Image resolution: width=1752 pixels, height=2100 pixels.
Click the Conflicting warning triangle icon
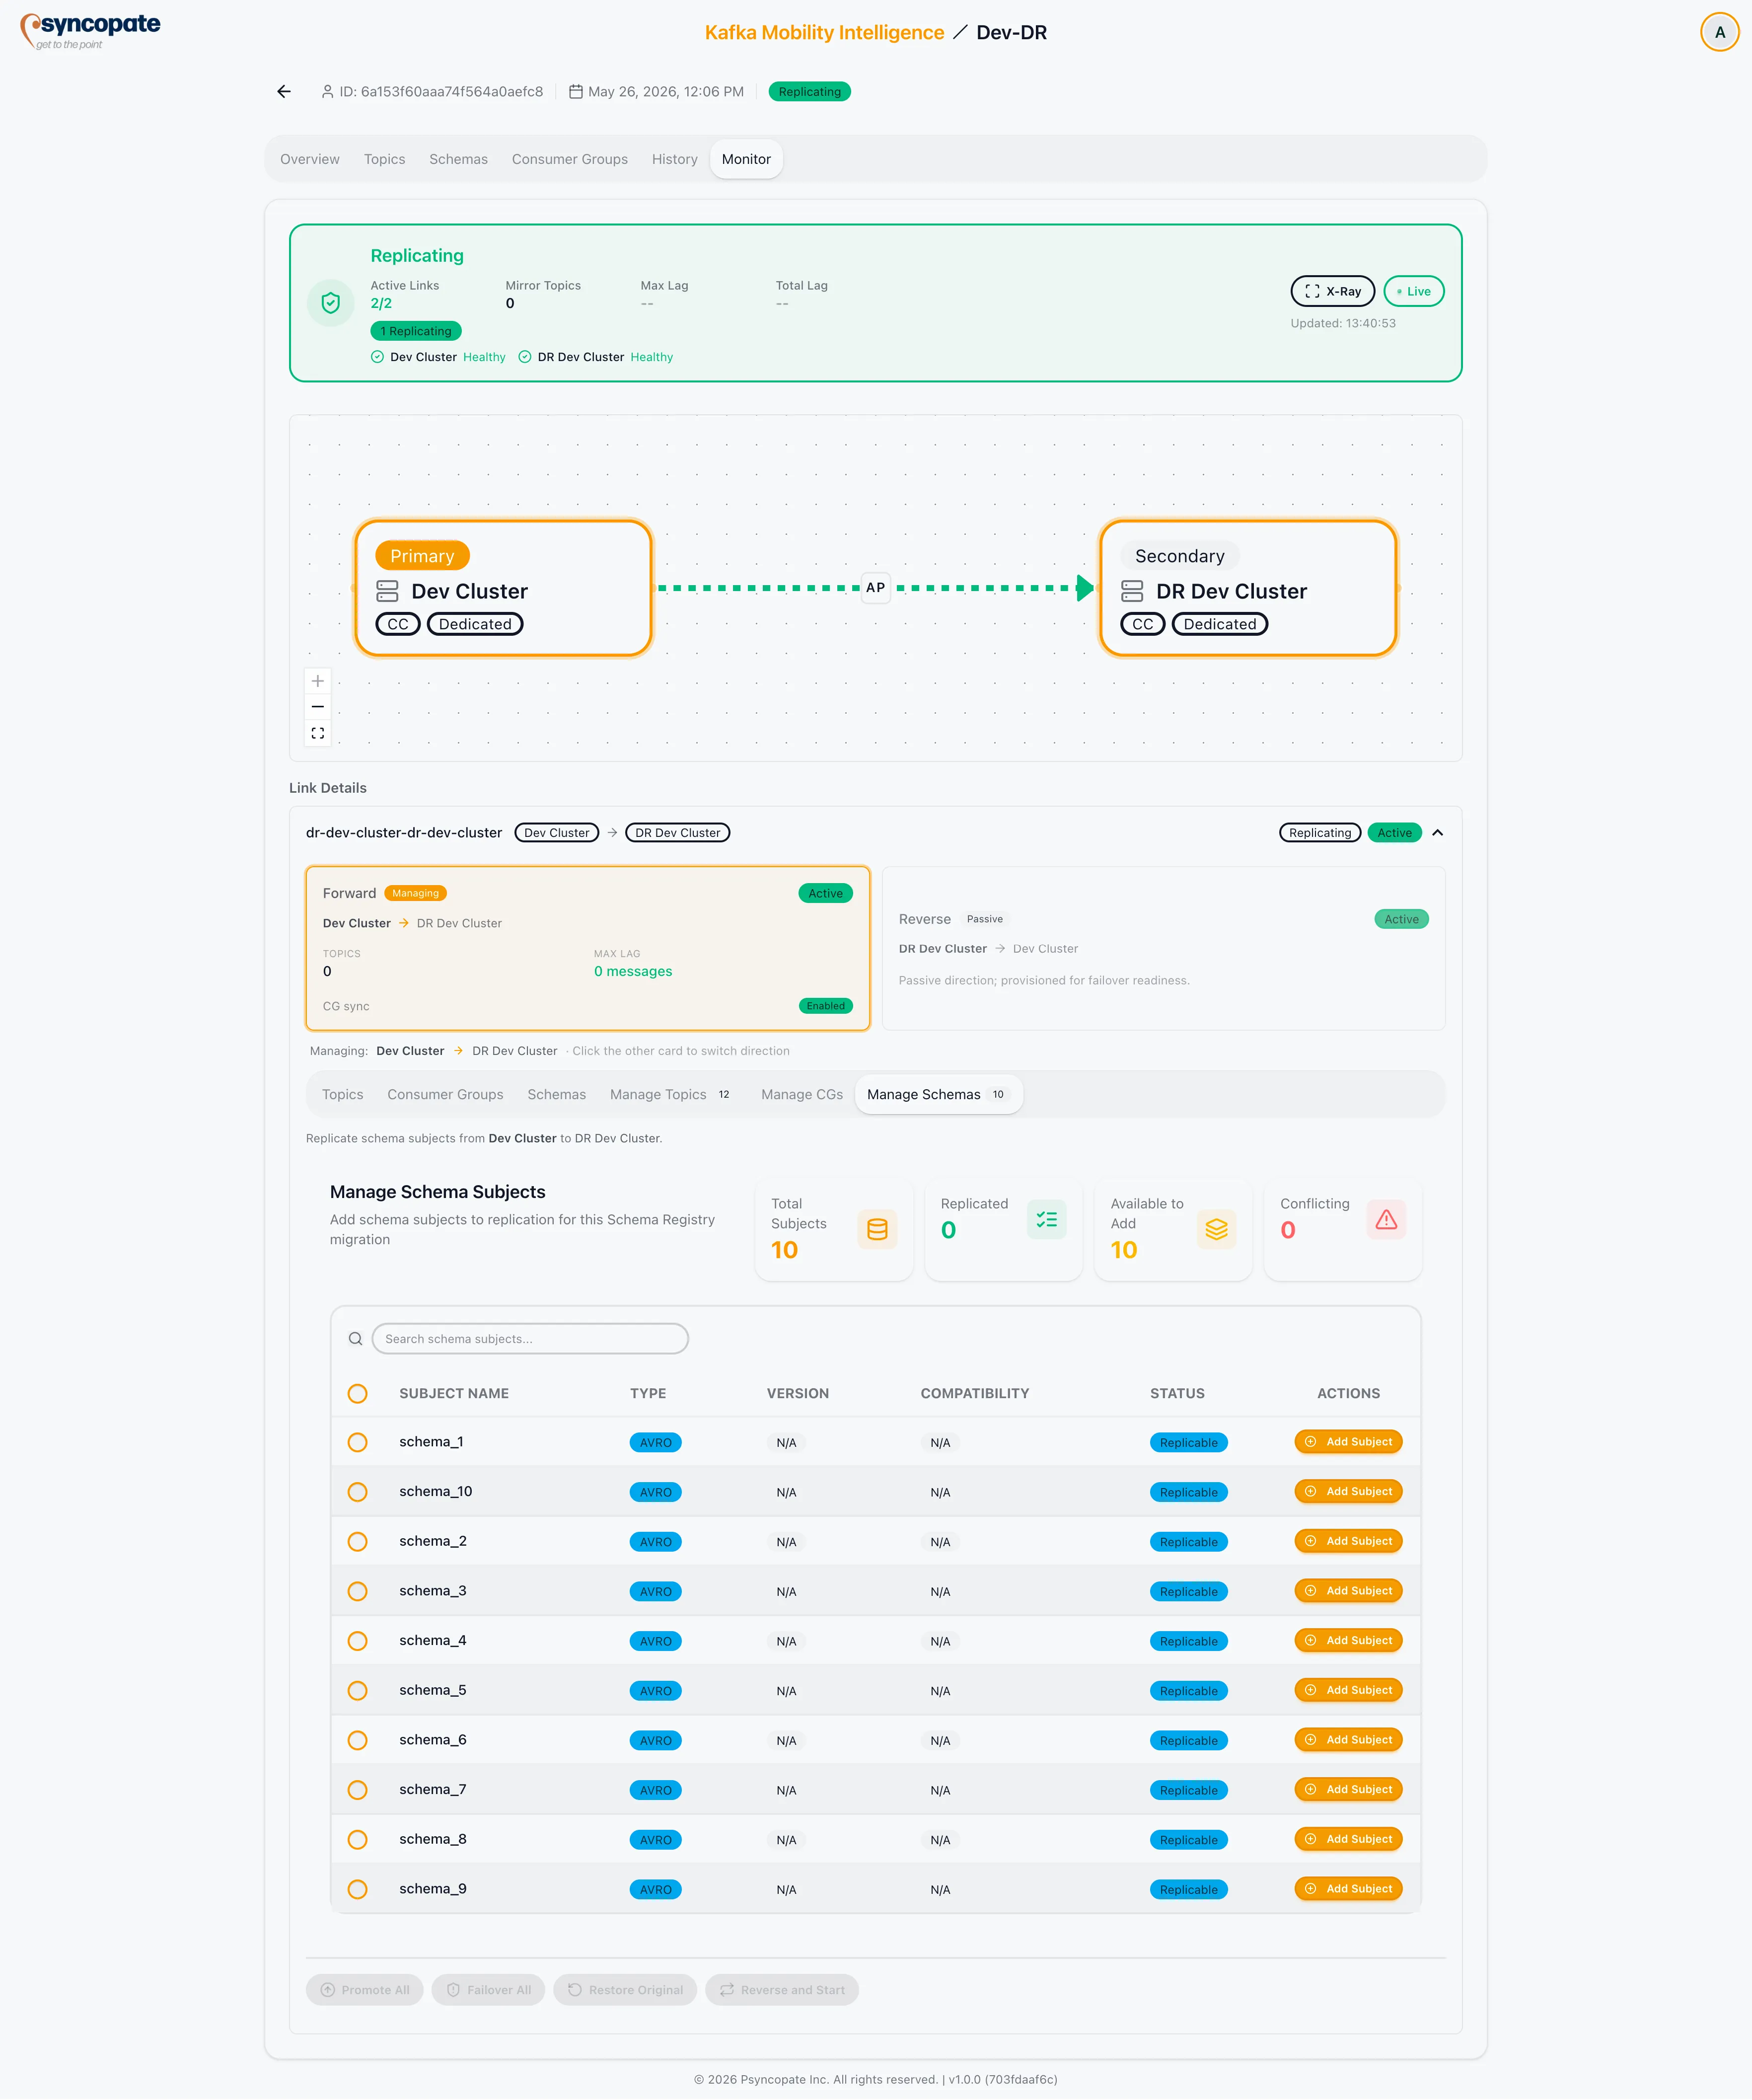[1386, 1219]
